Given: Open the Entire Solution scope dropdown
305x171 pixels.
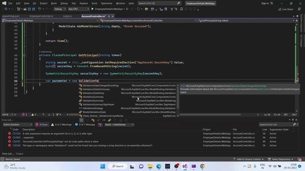Looking at the screenshot, I should [x=18, y=124].
